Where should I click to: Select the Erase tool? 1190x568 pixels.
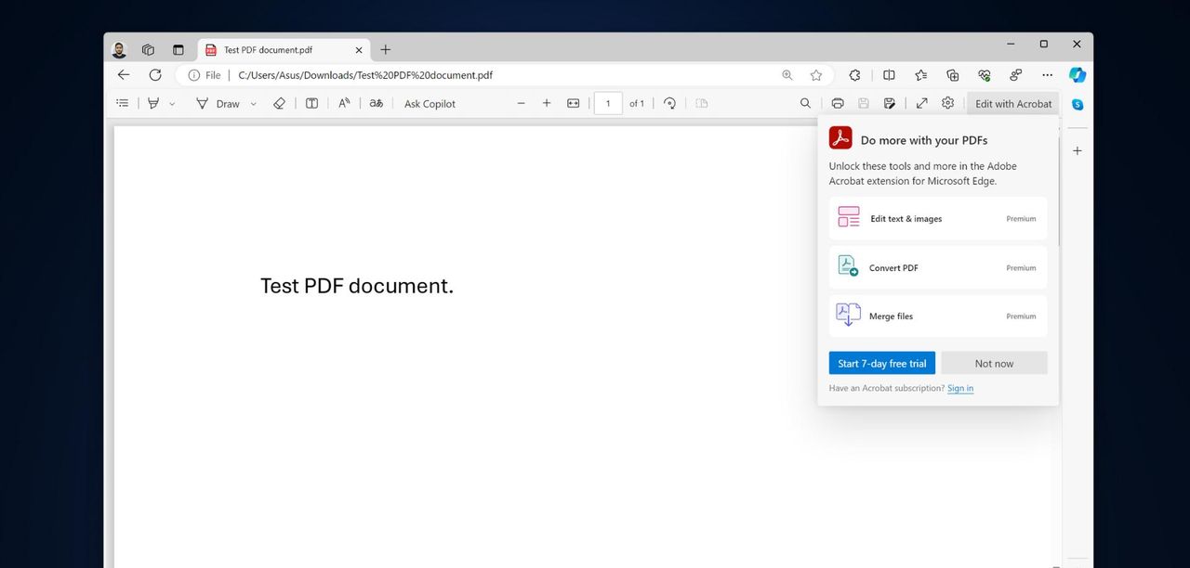point(279,103)
